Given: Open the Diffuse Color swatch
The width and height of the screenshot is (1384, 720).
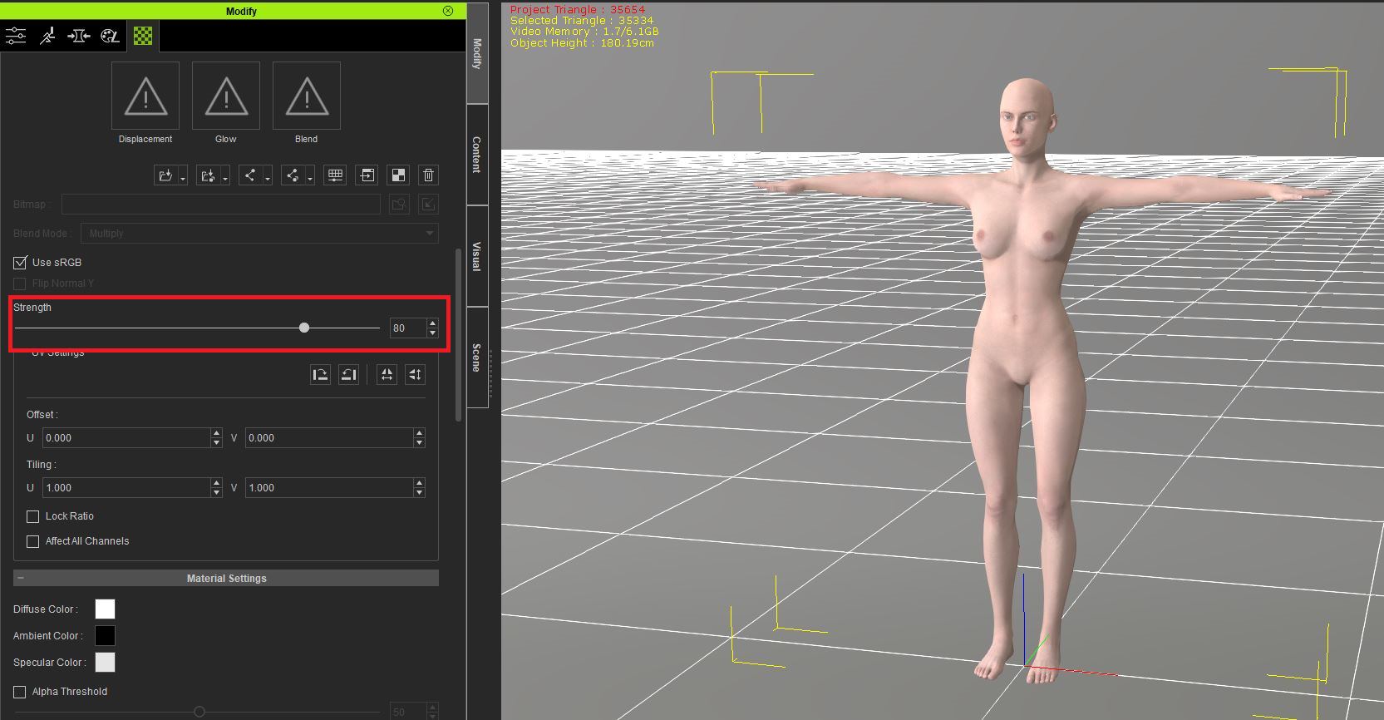Looking at the screenshot, I should (105, 609).
